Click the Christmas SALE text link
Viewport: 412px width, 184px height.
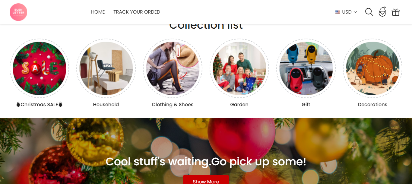pos(40,105)
